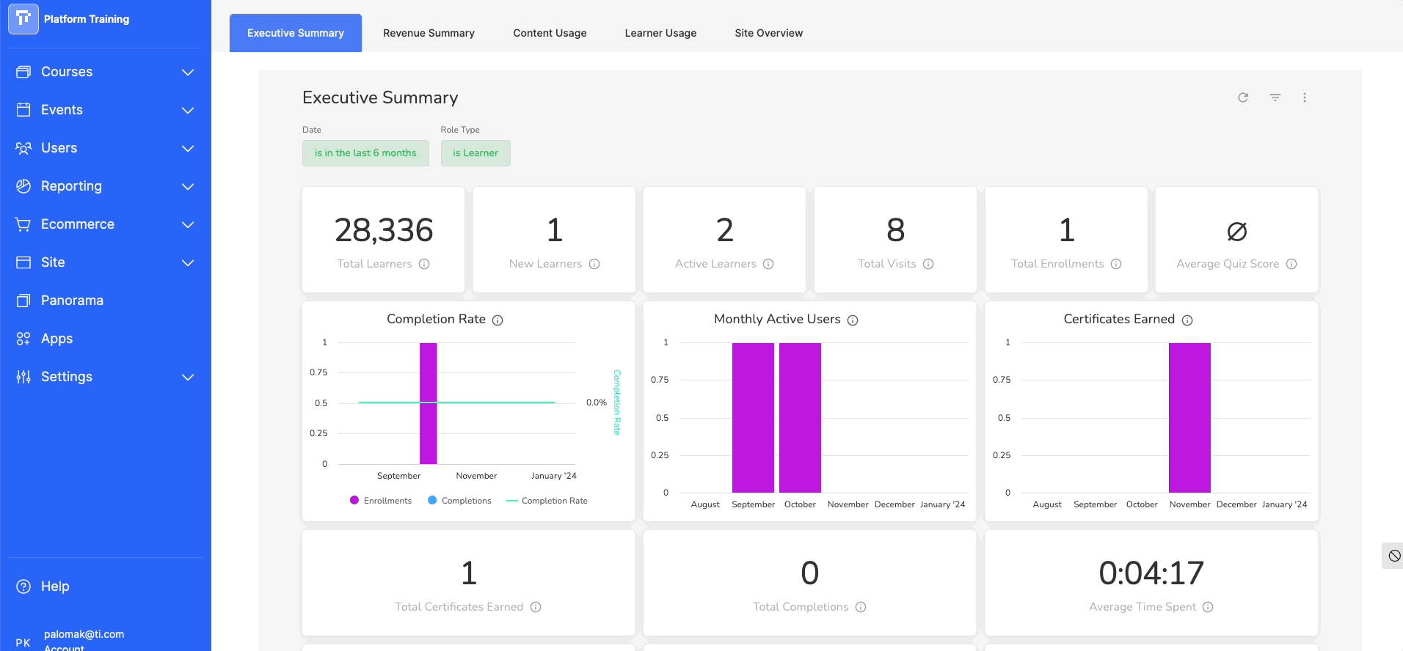Expand the Users menu chevron
This screenshot has height=651, width=1403.
188,148
